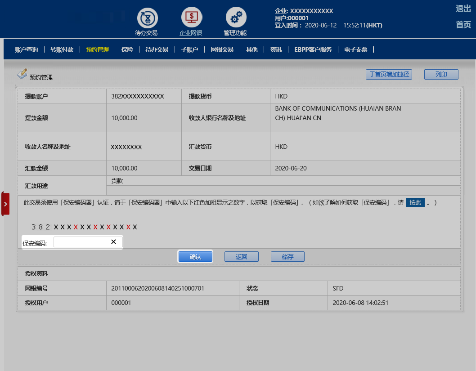
Task: Open the 网银交易 menu
Action: point(222,50)
